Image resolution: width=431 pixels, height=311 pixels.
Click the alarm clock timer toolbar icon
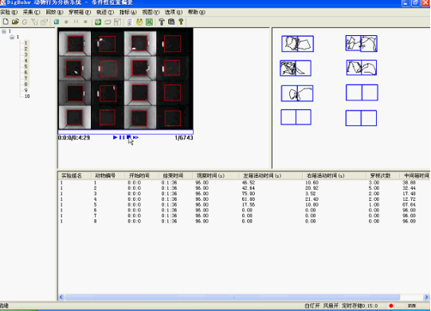(x=139, y=22)
